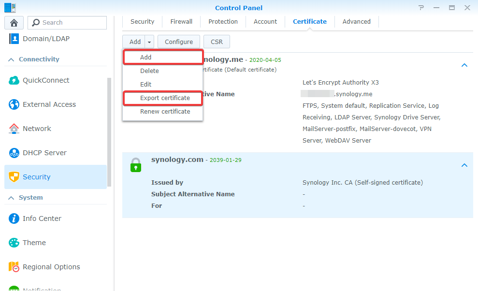
Task: Click the CSR button
Action: (217, 42)
